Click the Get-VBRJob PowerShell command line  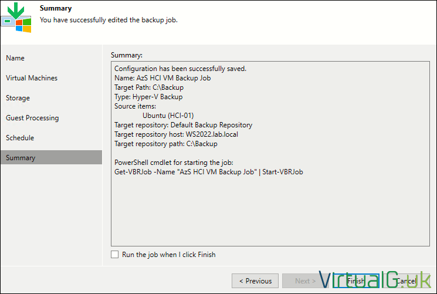[209, 172]
